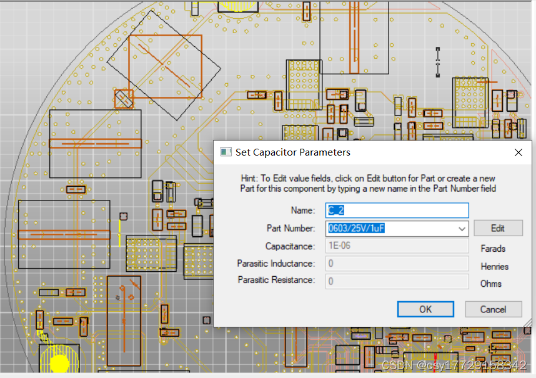The width and height of the screenshot is (536, 378).
Task: Click the Henries unit label
Action: 495,267
